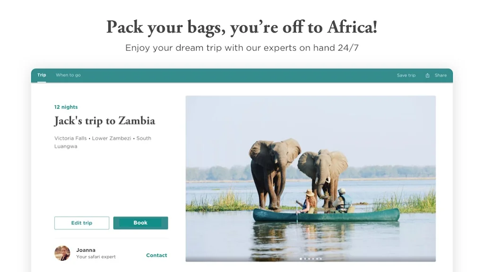Jump to the second carousel dot

[305, 259]
